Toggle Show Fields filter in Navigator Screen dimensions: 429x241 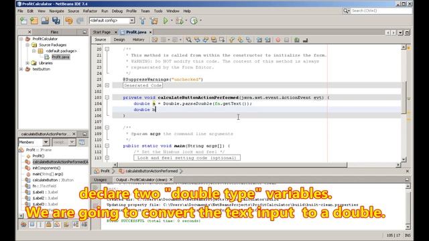(x=32, y=224)
